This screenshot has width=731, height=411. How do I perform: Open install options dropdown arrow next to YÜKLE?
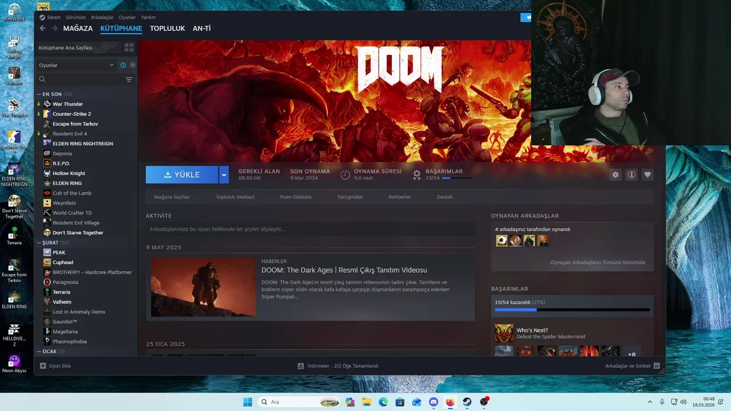point(224,175)
